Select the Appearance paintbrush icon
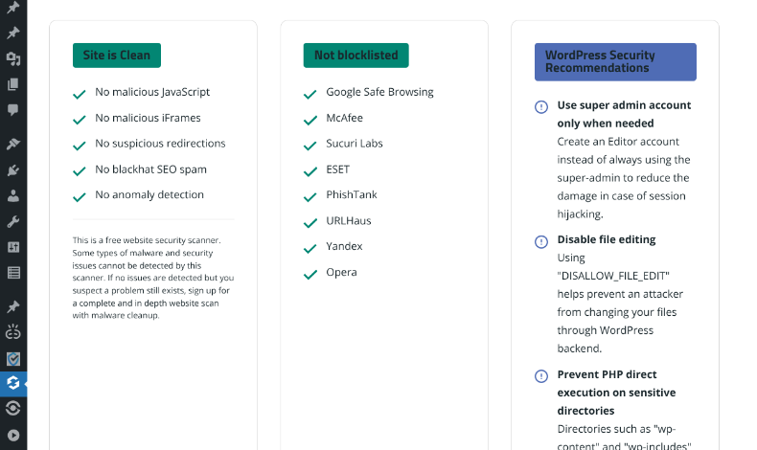Viewport: 757px width, 450px height. (13, 144)
